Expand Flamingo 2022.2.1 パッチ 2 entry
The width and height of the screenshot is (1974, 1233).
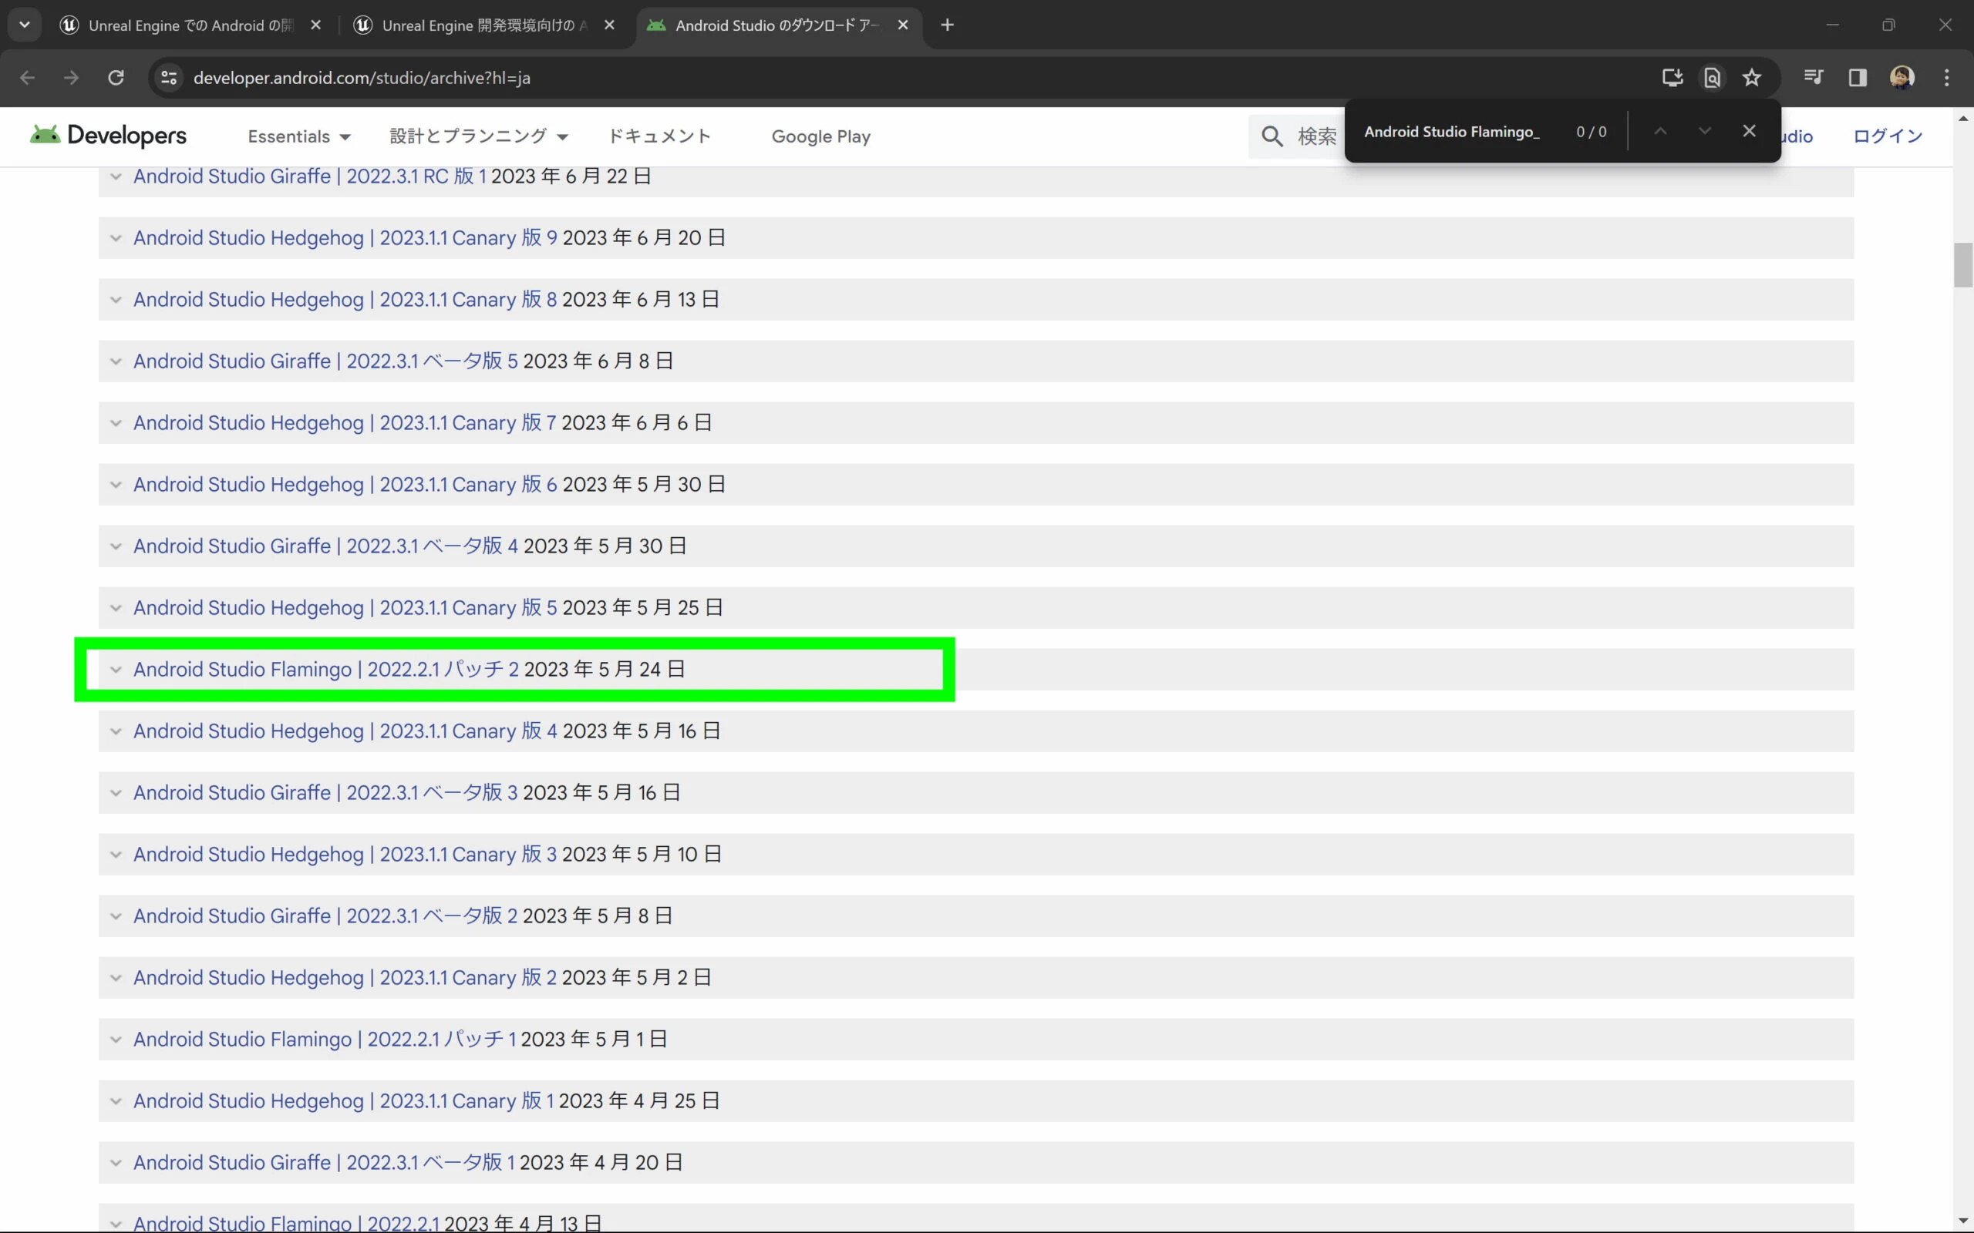[116, 670]
